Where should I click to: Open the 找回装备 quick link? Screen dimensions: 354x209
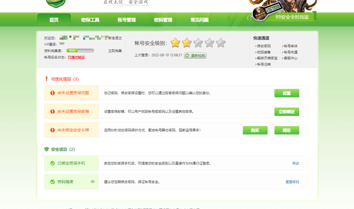(264, 52)
